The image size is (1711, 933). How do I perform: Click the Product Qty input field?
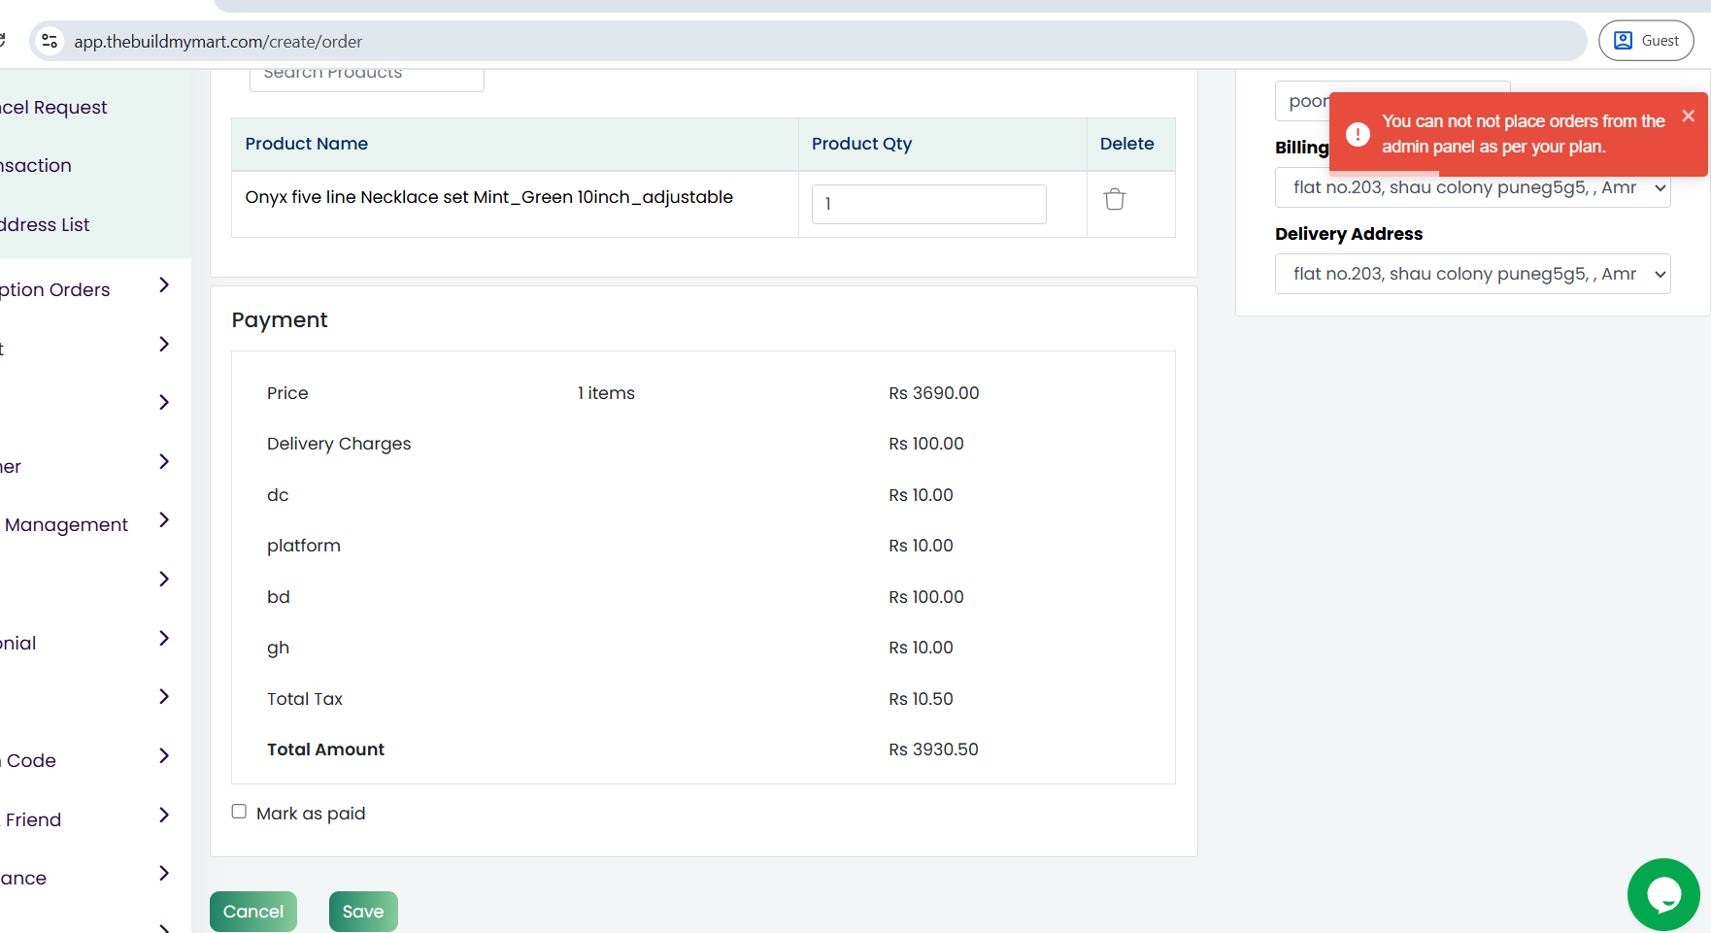pos(929,204)
